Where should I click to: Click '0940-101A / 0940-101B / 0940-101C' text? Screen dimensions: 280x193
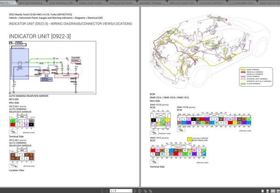click(169, 97)
